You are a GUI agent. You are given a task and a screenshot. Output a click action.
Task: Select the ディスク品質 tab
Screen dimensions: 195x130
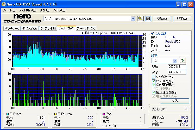click(66, 28)
